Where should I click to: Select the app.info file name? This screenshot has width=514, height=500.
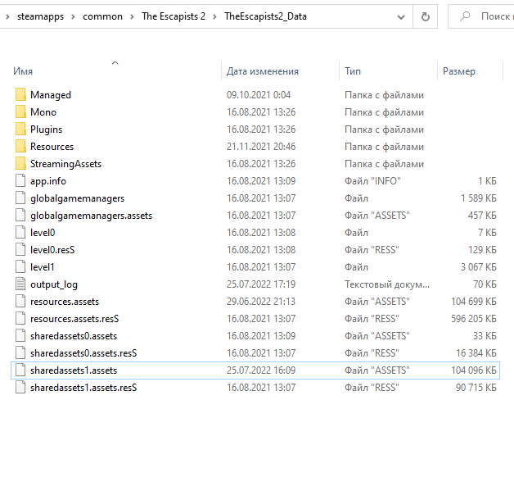[x=48, y=181]
